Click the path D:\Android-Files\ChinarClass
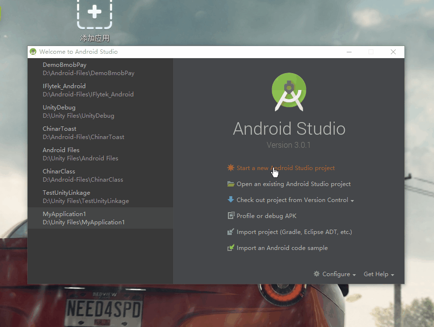 [83, 180]
